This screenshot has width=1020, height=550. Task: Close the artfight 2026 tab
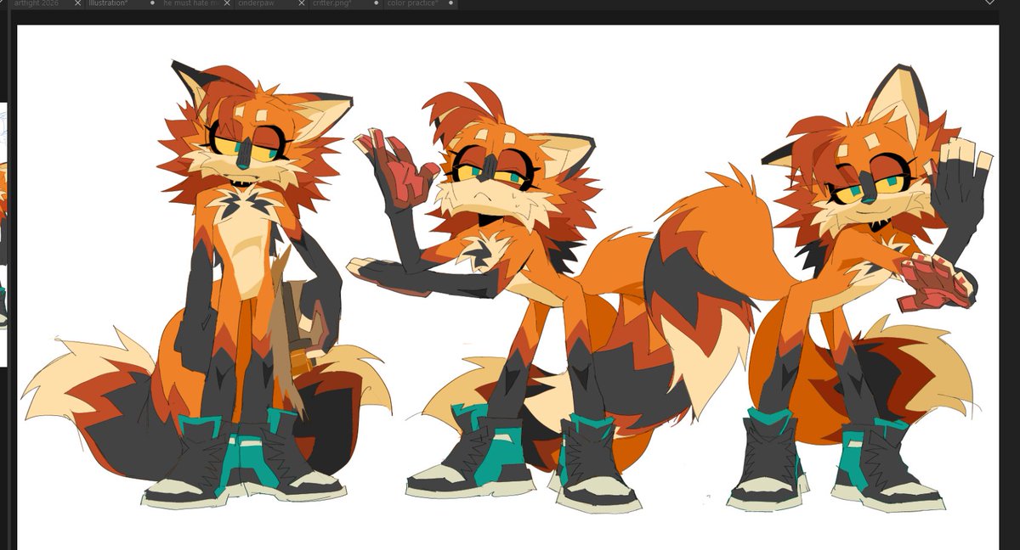point(77,3)
